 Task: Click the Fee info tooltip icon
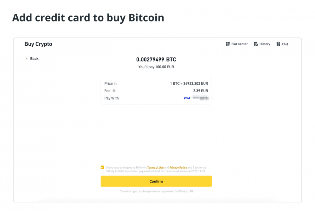[x=114, y=91]
